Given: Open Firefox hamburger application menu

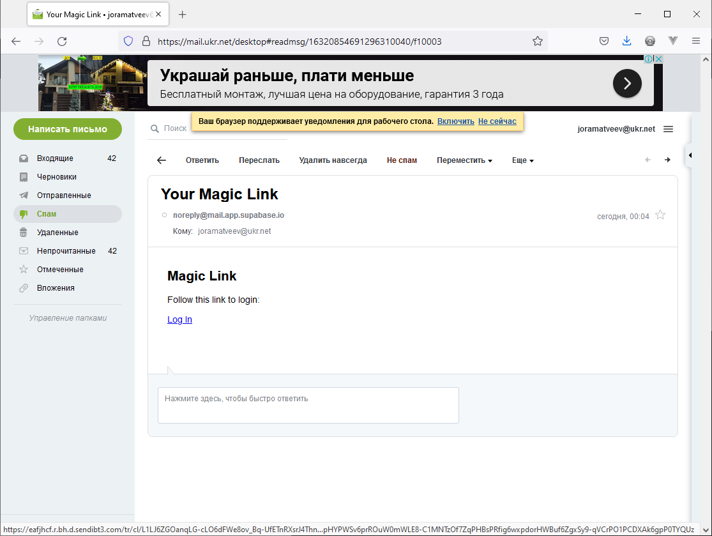Looking at the screenshot, I should [x=695, y=41].
